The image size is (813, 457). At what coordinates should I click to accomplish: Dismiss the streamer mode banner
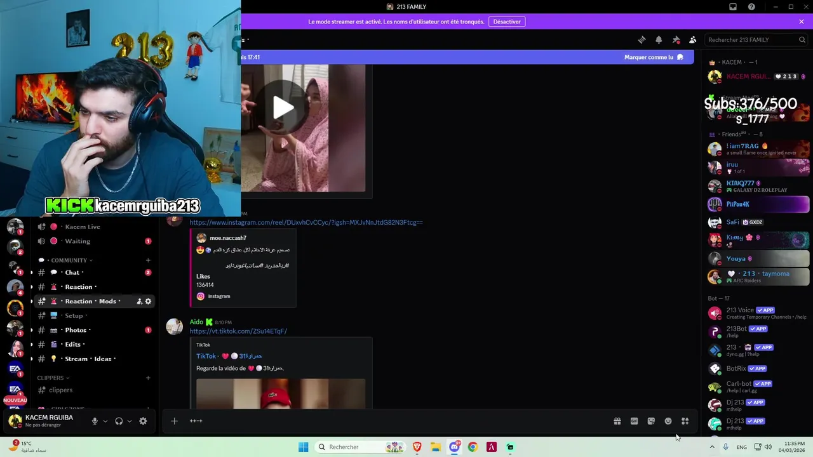802,22
